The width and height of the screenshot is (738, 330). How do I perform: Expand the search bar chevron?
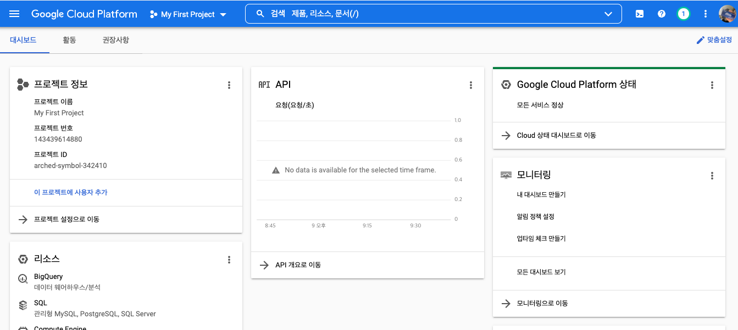coord(608,14)
